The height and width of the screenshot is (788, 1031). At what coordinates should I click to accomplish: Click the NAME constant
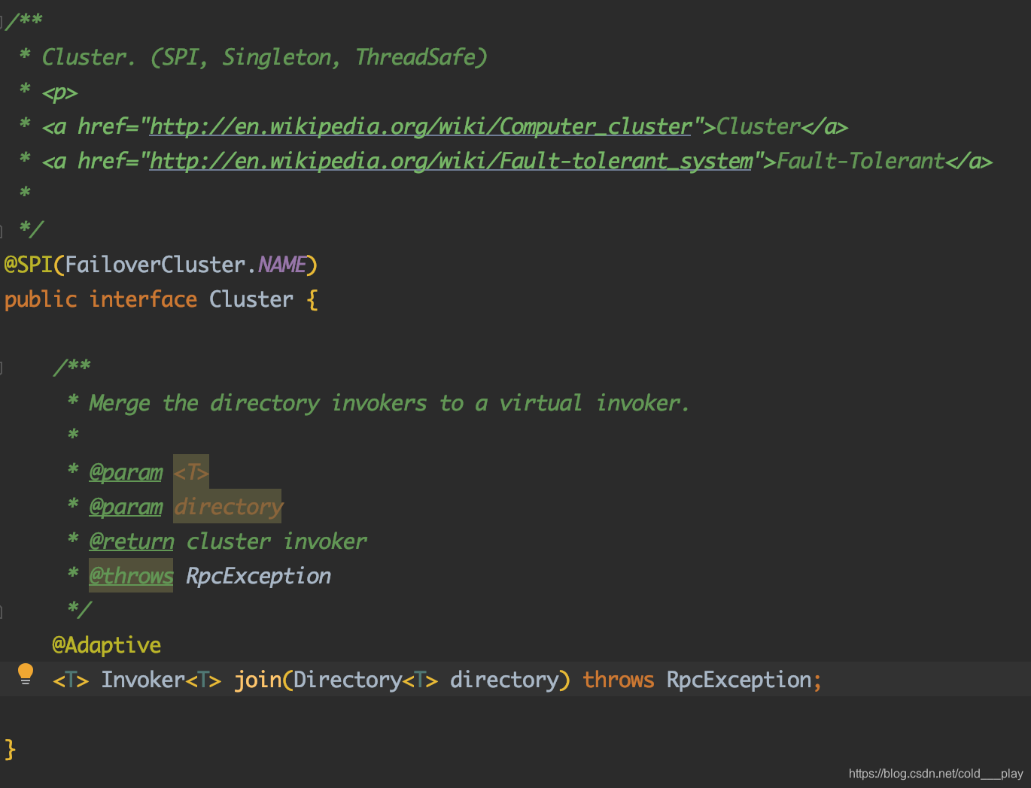pos(281,265)
